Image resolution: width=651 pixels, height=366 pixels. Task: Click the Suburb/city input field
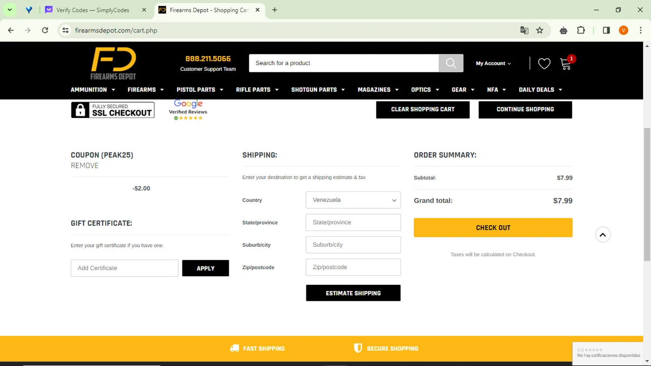pyautogui.click(x=353, y=245)
